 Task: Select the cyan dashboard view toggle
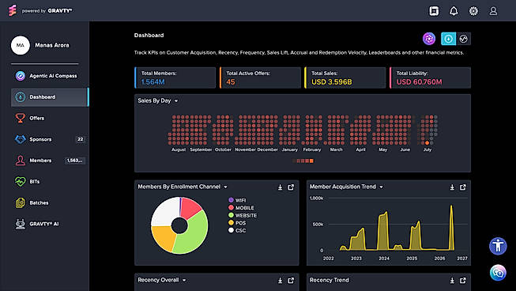point(448,39)
